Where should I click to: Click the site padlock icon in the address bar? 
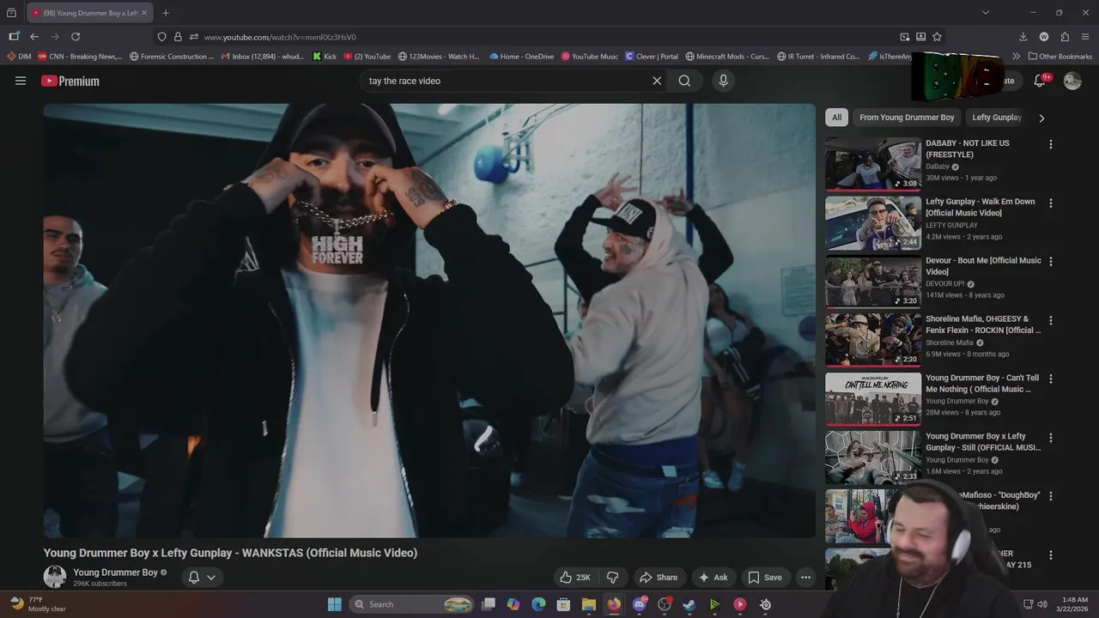coord(178,37)
